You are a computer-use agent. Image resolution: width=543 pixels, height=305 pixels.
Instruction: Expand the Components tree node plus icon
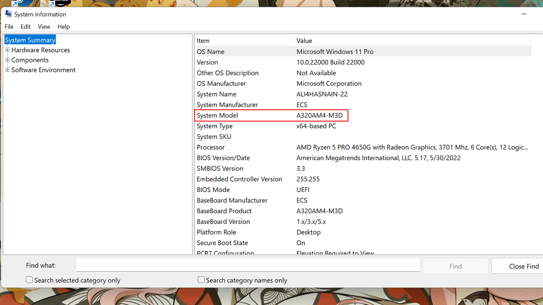(7, 60)
